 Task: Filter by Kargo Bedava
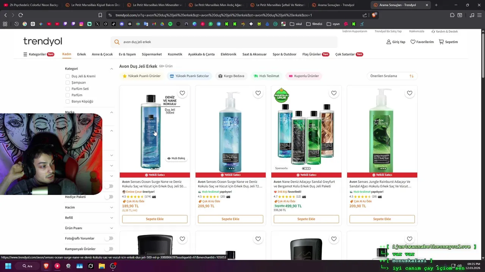(231, 76)
